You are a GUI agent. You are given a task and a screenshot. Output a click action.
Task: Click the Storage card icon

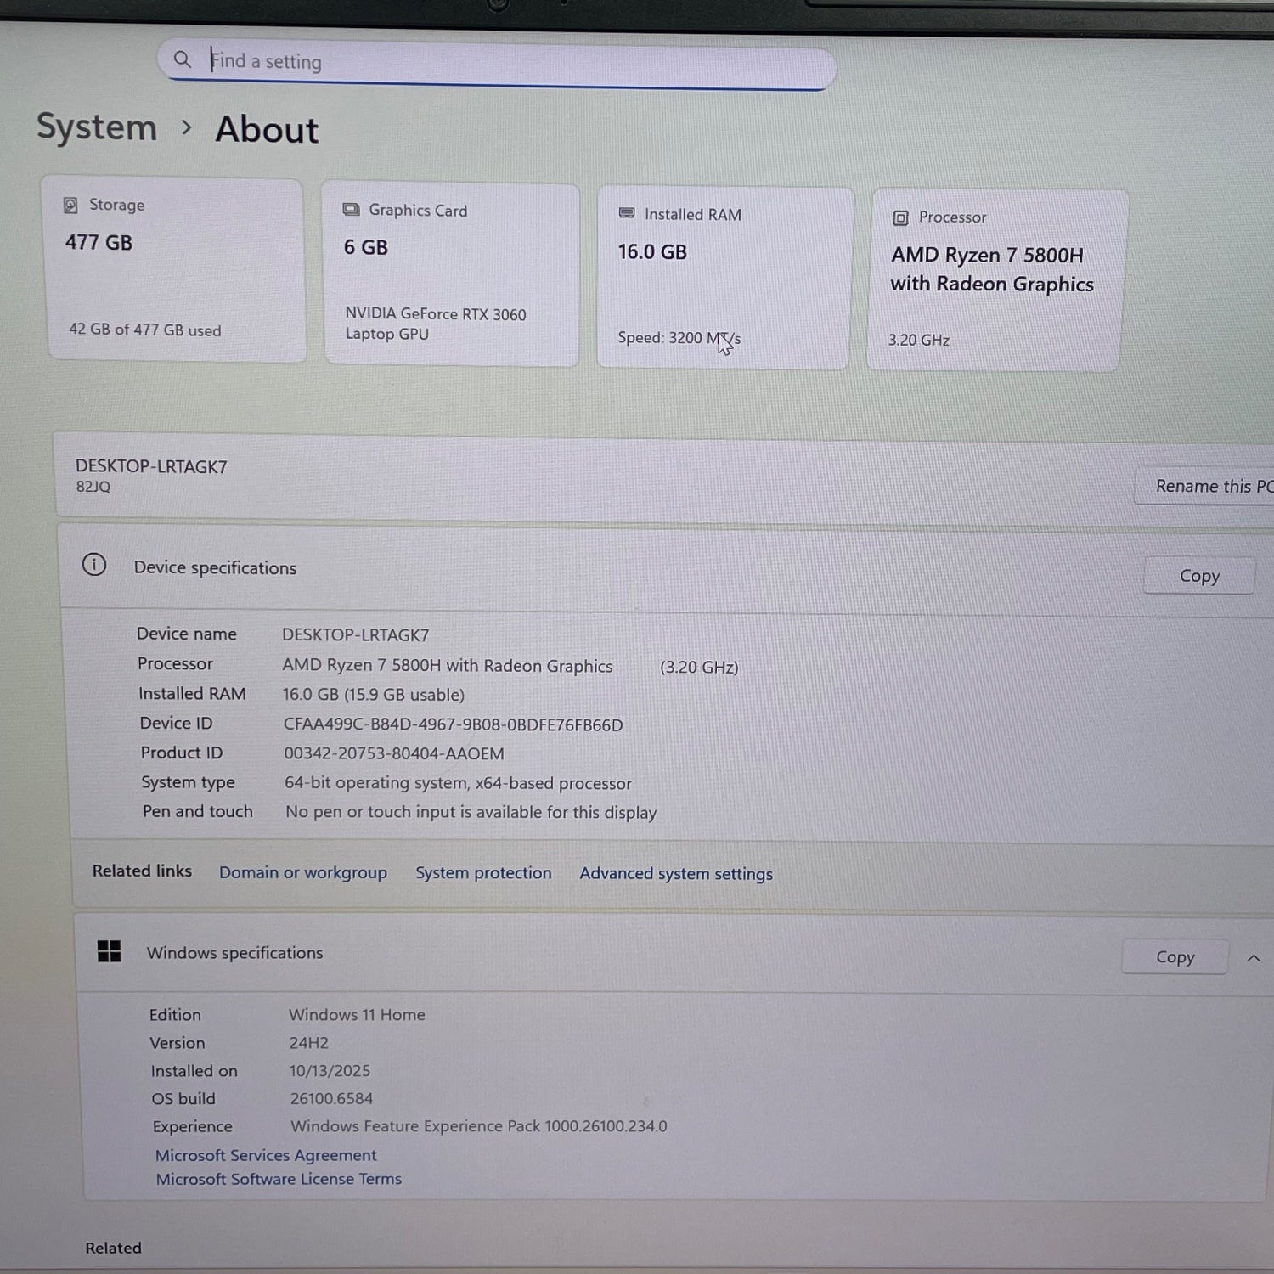(x=70, y=205)
